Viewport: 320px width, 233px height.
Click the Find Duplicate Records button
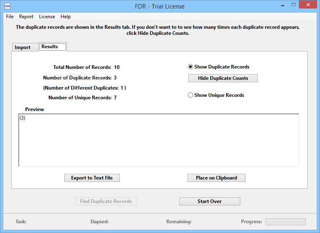tap(106, 201)
